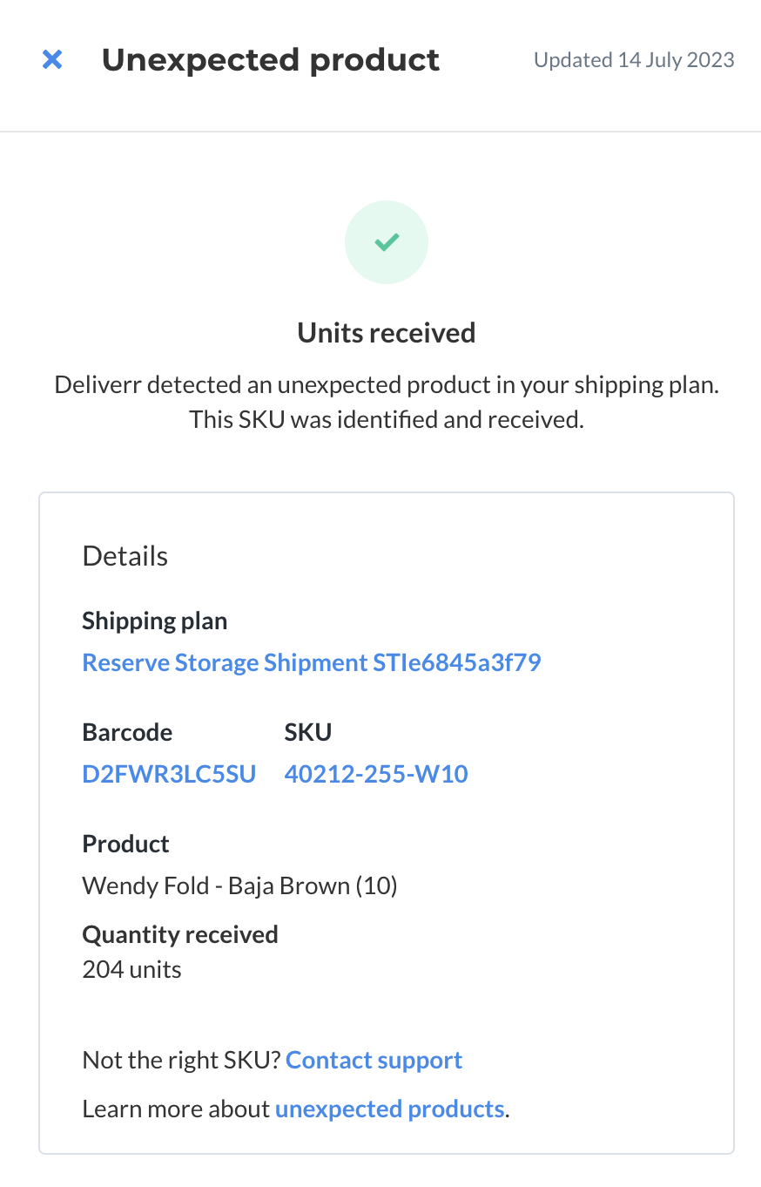Click the Deliverr detected description text
The width and height of the screenshot is (761, 1187).
point(387,403)
